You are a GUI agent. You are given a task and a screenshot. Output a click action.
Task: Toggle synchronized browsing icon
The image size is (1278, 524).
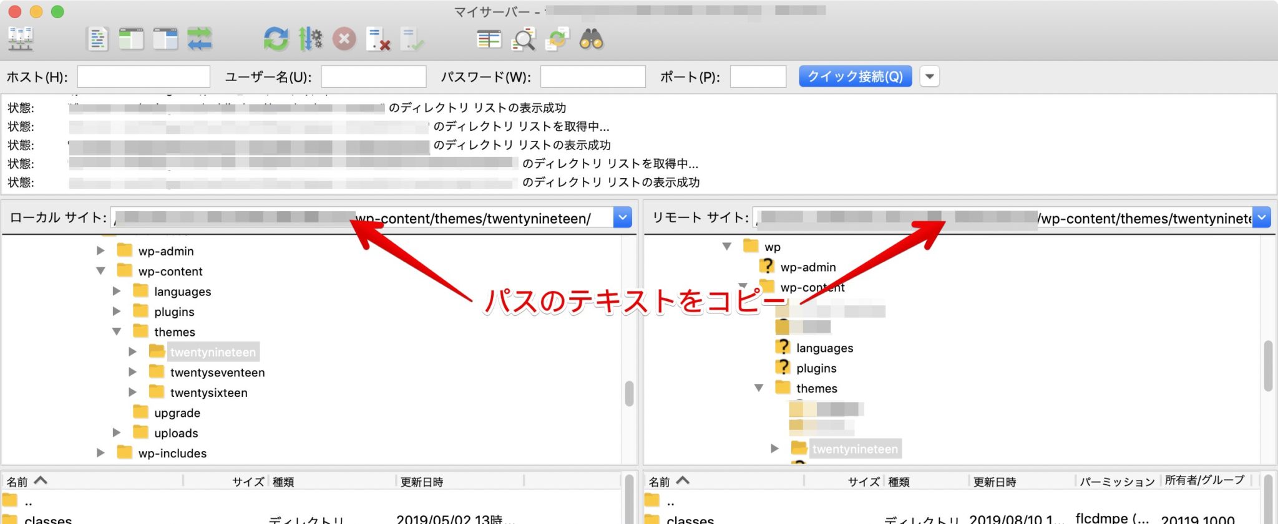click(x=557, y=39)
